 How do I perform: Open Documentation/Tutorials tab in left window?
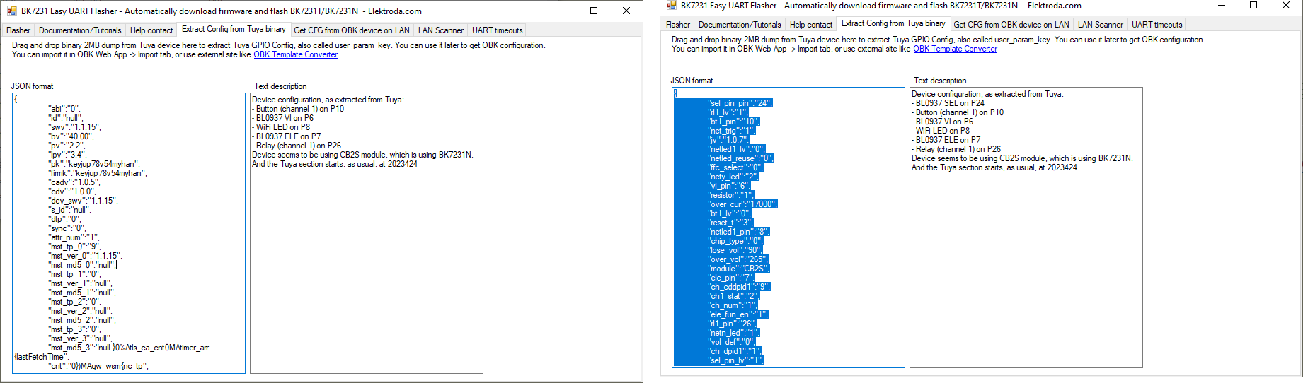[x=80, y=30]
